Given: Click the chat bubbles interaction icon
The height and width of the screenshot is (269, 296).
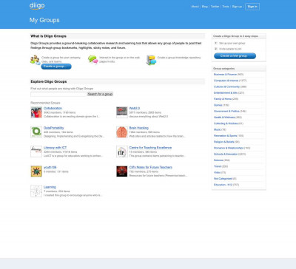Looking at the screenshot, I should click(93, 60).
